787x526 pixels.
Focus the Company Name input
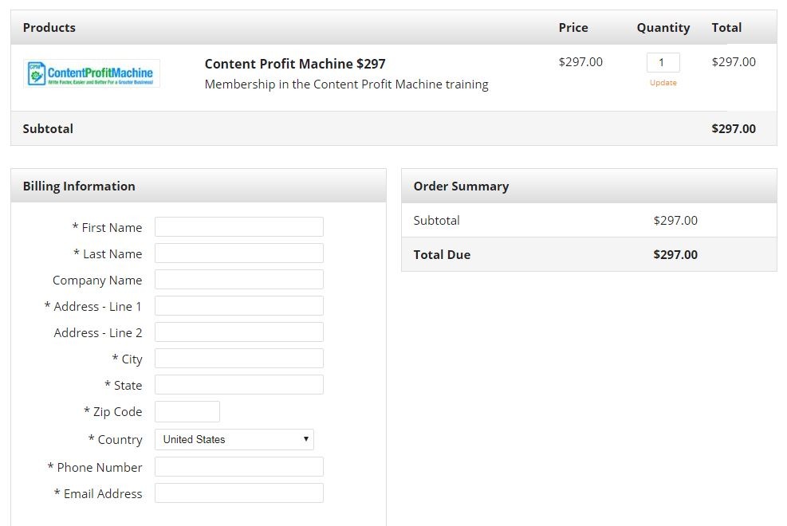[x=238, y=280]
